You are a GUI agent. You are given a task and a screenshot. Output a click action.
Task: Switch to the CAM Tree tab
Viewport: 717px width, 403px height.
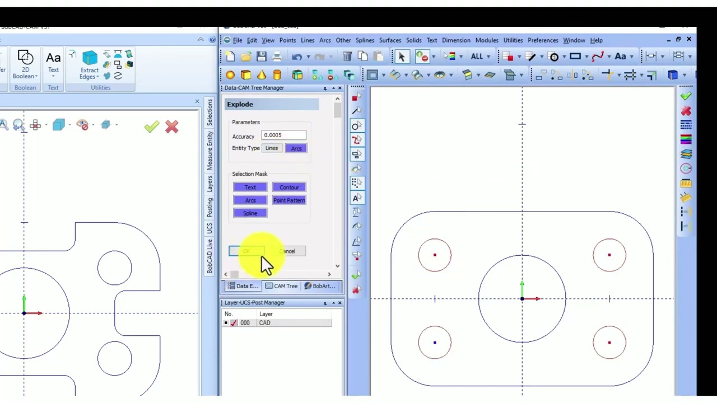point(282,286)
